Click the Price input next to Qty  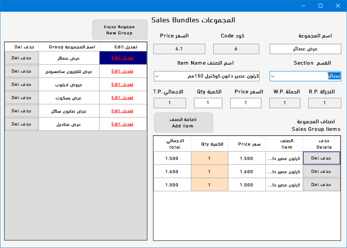click(245, 103)
